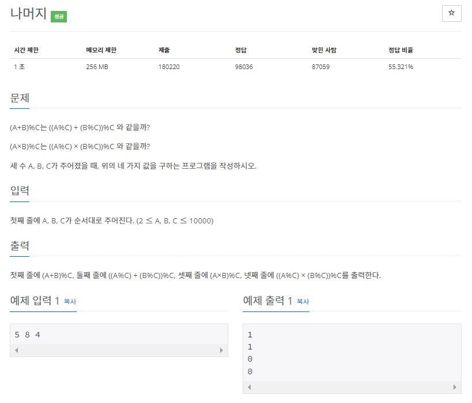
Task: Click the 시간 제한 column header
Action: 27,50
